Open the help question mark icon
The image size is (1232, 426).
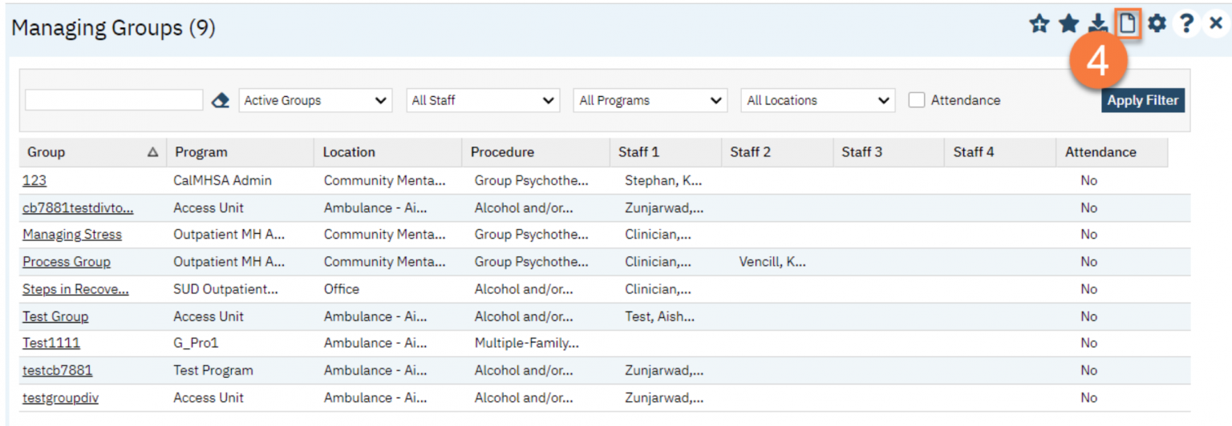[x=1185, y=25]
